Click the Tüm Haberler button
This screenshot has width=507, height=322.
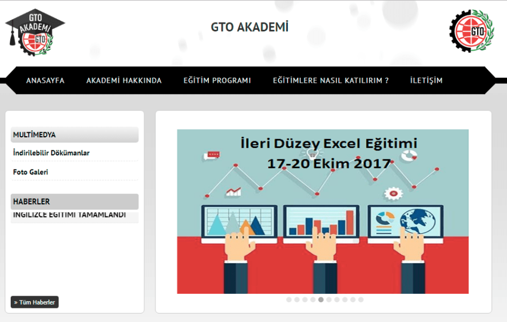pyautogui.click(x=34, y=302)
